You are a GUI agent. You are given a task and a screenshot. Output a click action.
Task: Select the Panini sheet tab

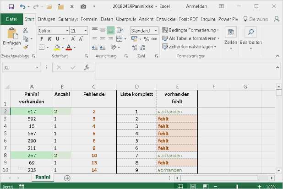pyautogui.click(x=43, y=177)
